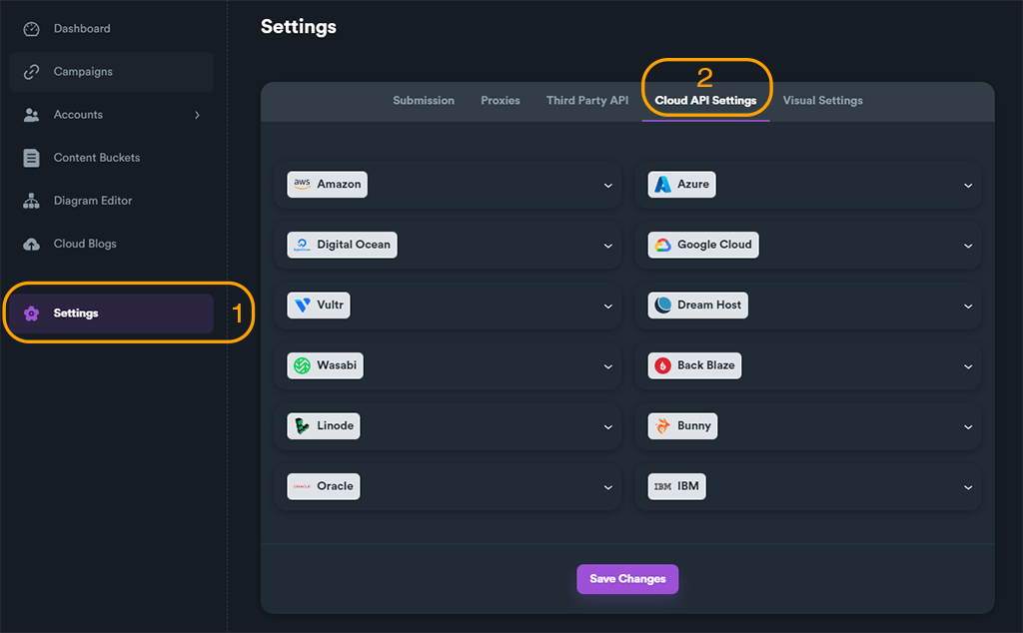Click the Cloud Blogs upload icon
1023x633 pixels.
(32, 244)
